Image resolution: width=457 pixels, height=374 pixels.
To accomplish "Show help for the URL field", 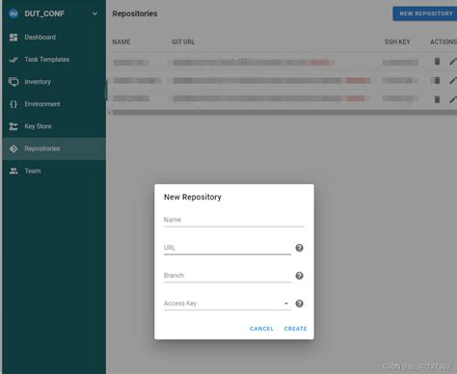I will [299, 248].
